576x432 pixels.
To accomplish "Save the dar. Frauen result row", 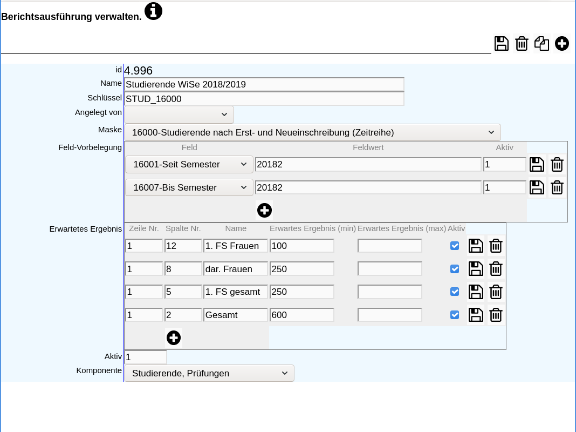I will (476, 269).
